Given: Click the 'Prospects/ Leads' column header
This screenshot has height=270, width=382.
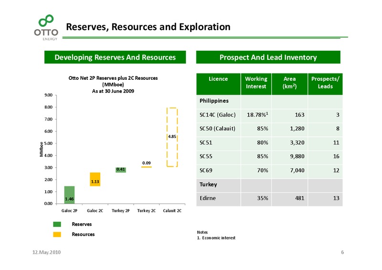Looking at the screenshot, I should [325, 84].
